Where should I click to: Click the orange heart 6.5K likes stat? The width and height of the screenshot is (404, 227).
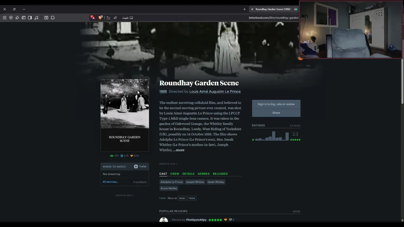[135, 156]
